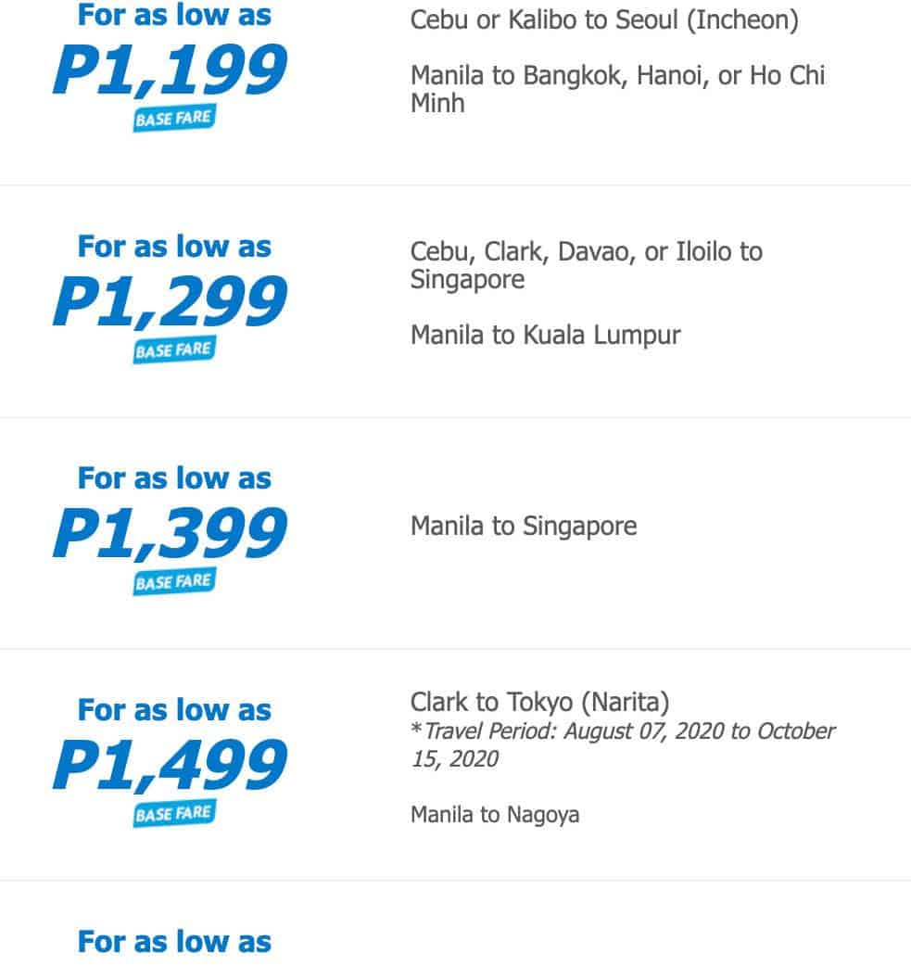The width and height of the screenshot is (911, 966).
Task: Click the BASE FARE badge under P1,199
Action: (173, 120)
